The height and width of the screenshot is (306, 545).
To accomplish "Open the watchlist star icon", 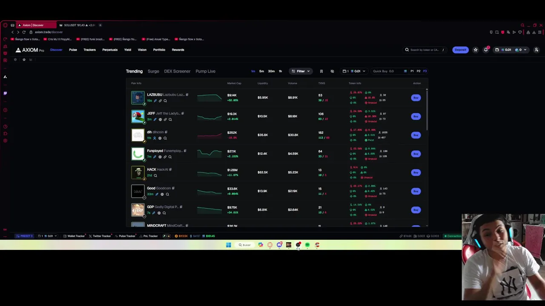I will tap(476, 50).
